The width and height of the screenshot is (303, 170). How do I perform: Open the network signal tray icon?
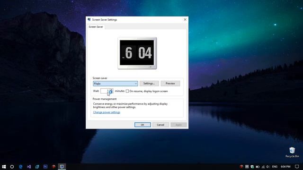click(x=263, y=167)
